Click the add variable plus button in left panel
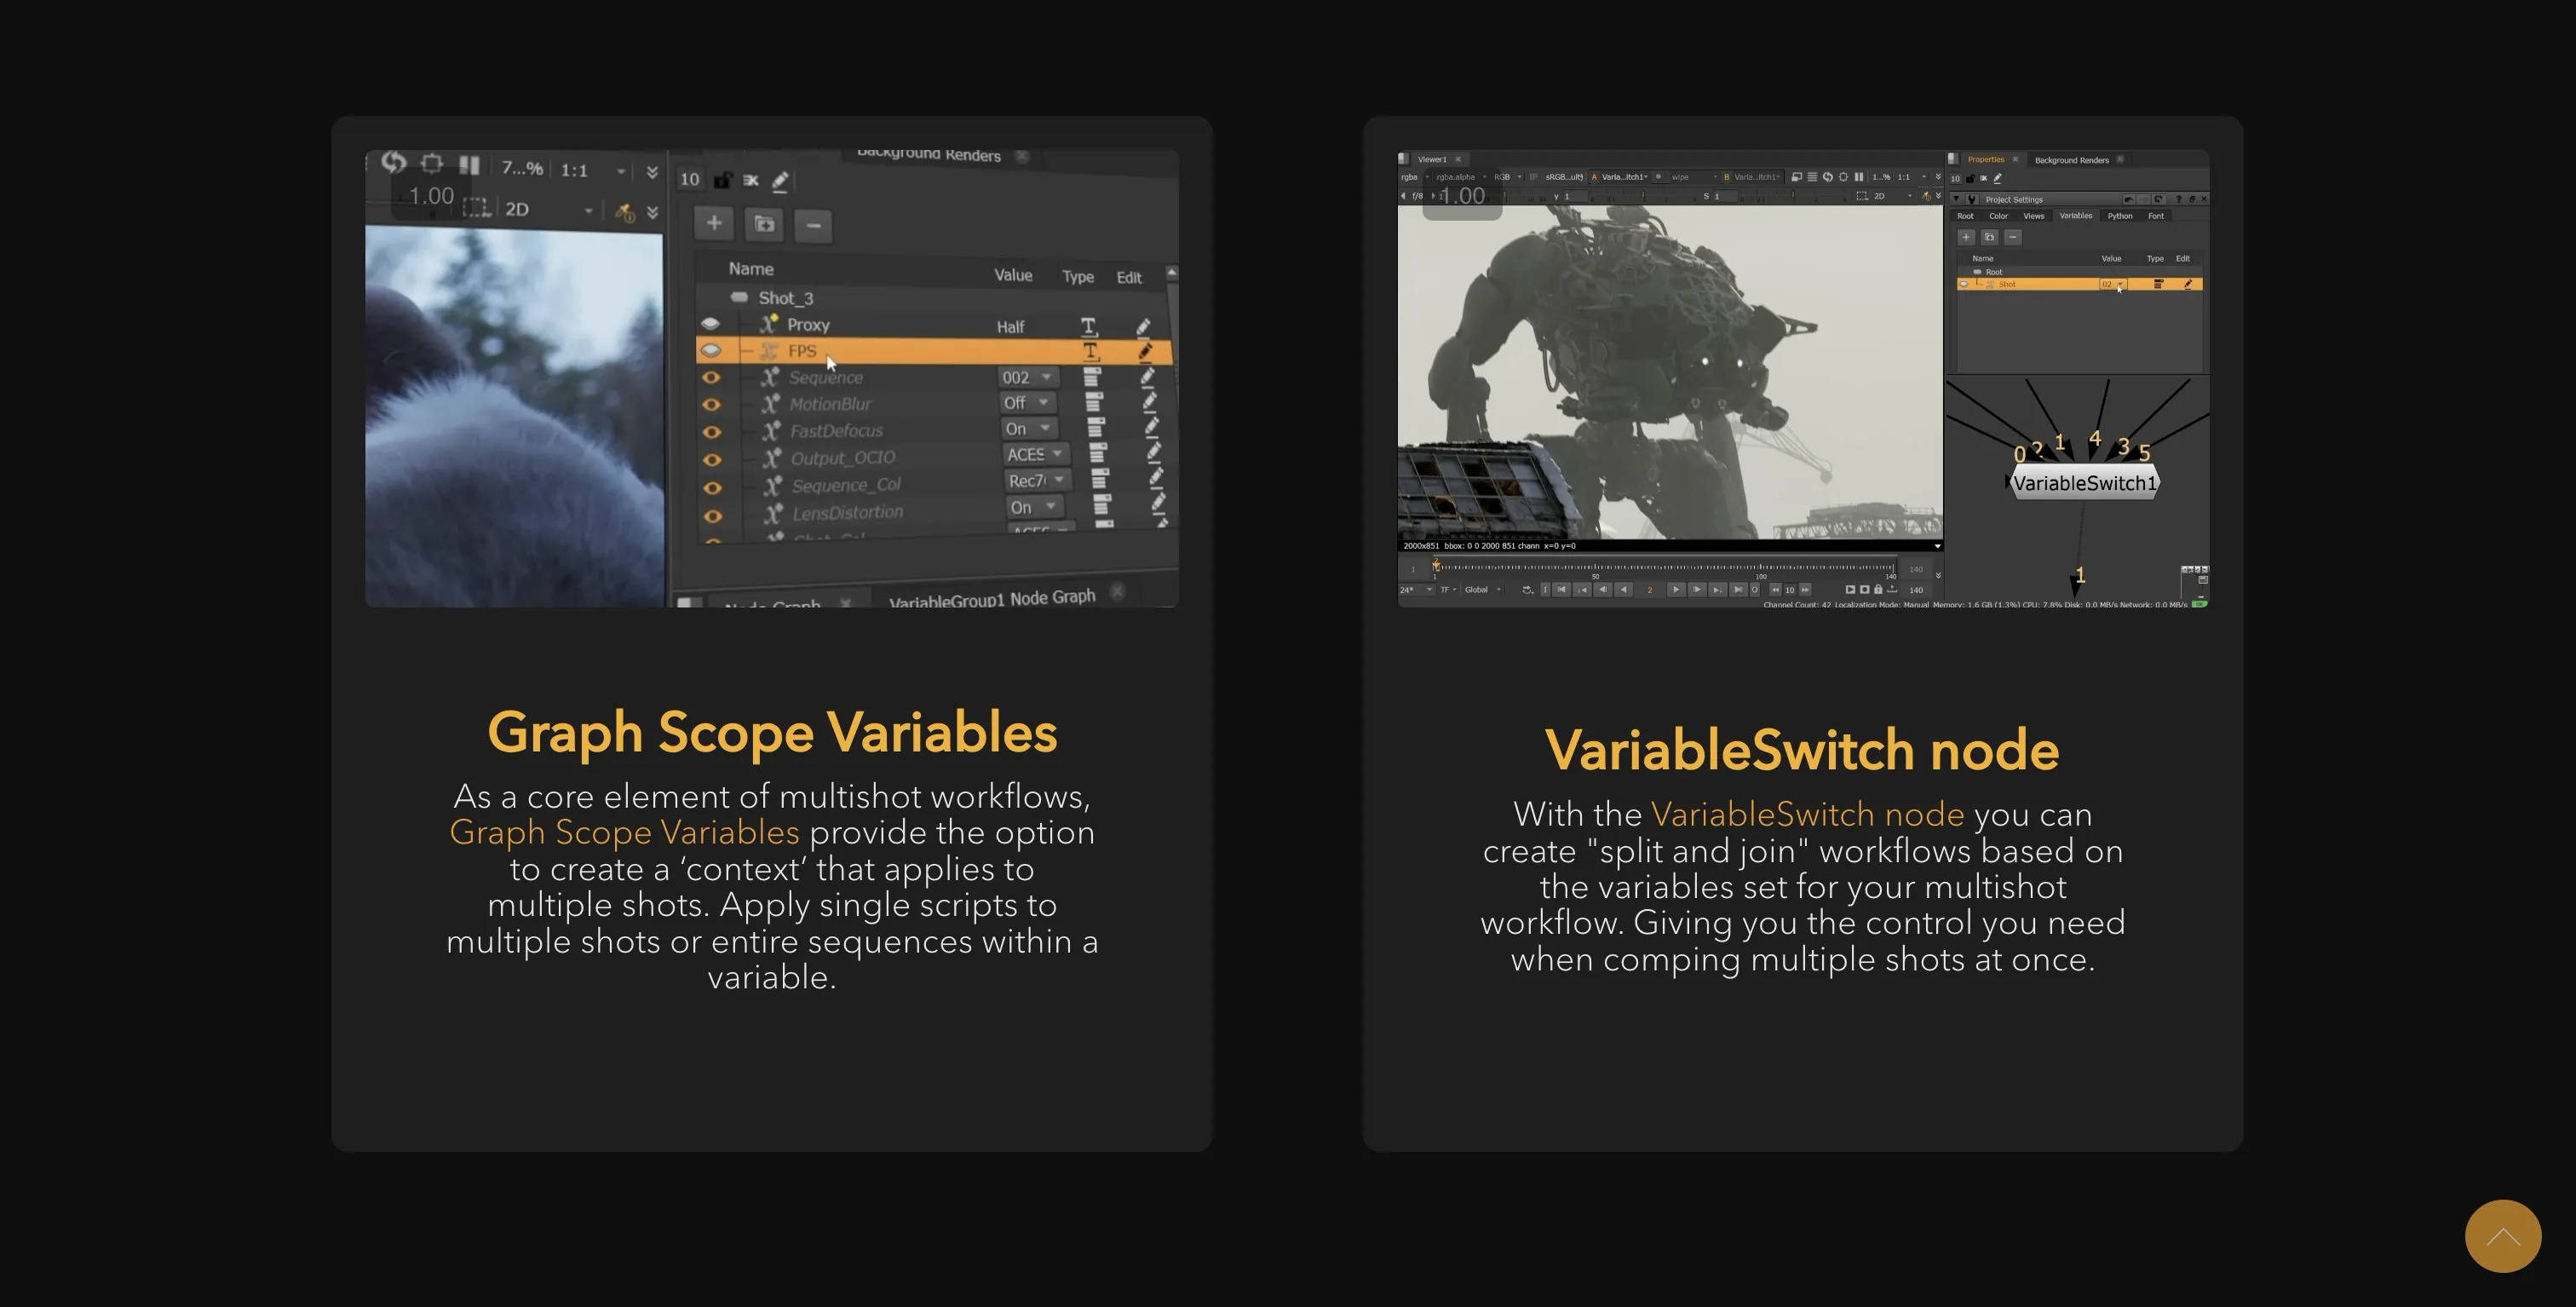The image size is (2576, 1307). (714, 223)
